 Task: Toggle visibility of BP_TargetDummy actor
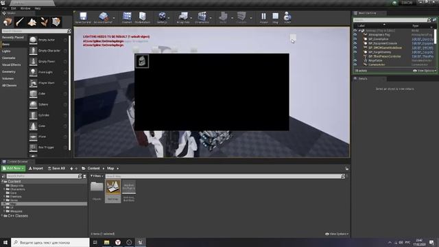(x=355, y=52)
